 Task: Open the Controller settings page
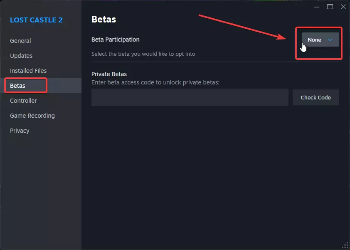click(23, 101)
